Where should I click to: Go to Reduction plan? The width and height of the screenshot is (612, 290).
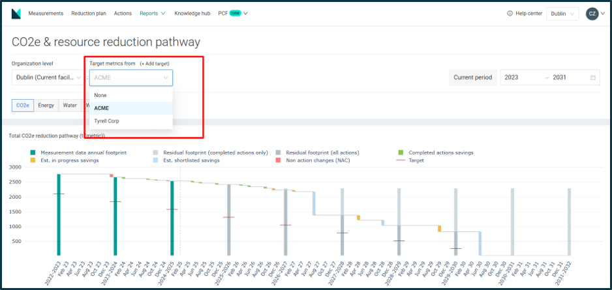tap(89, 13)
